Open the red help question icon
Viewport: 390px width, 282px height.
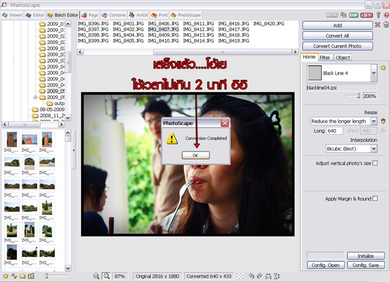coord(387,15)
